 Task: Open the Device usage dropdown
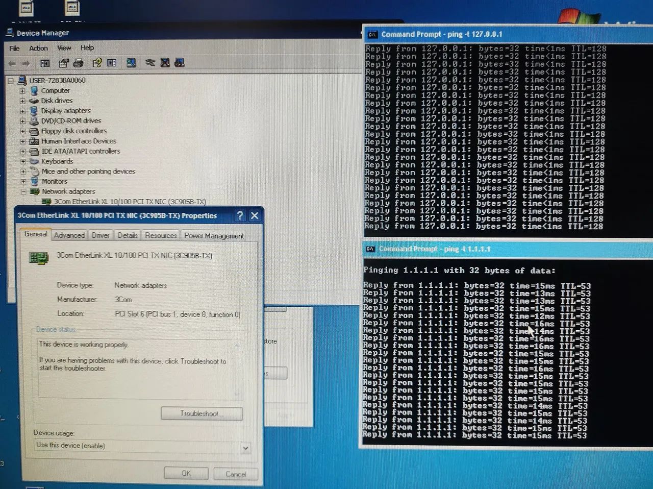245,448
